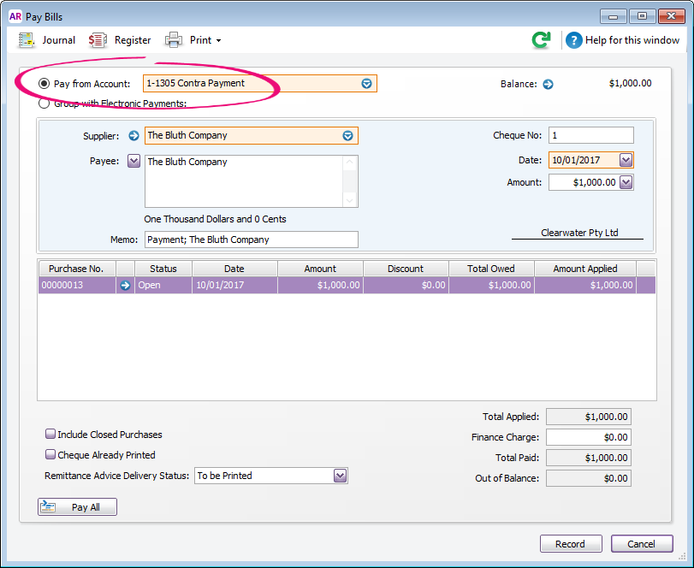Click the Record button

571,544
